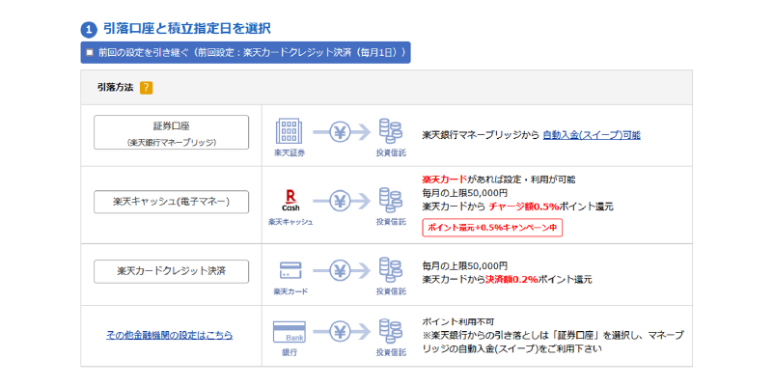Click the チャージ額0.5% red text
The image size is (773, 386).
pos(524,207)
